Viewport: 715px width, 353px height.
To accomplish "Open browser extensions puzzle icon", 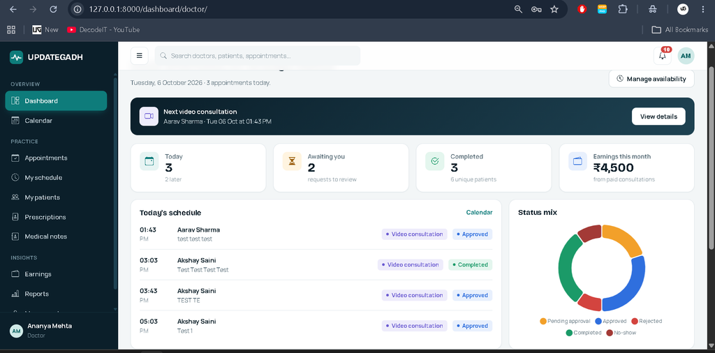I will click(622, 9).
